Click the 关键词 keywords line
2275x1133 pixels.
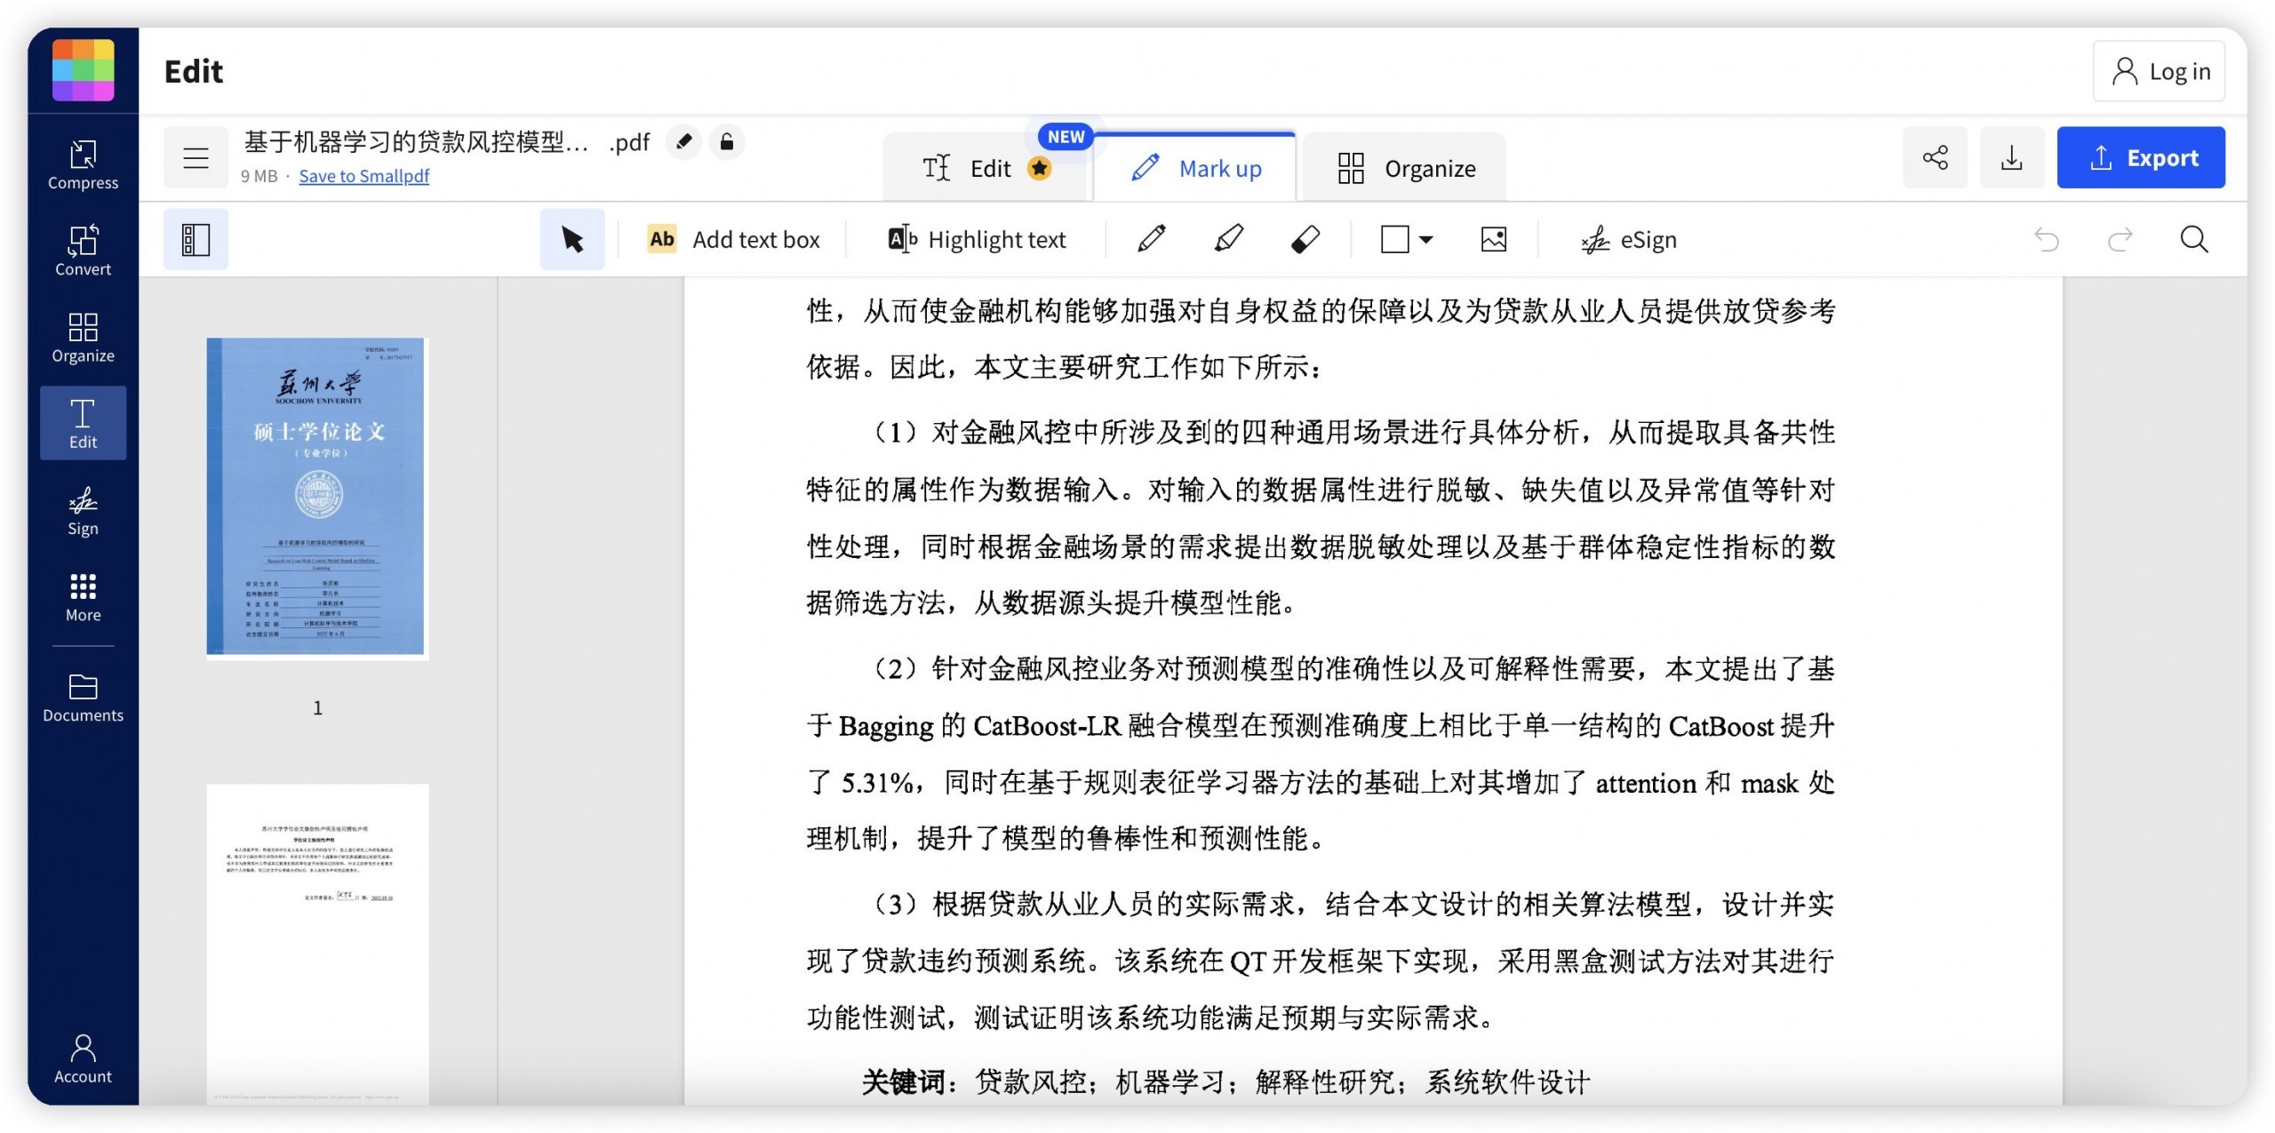(1225, 1082)
